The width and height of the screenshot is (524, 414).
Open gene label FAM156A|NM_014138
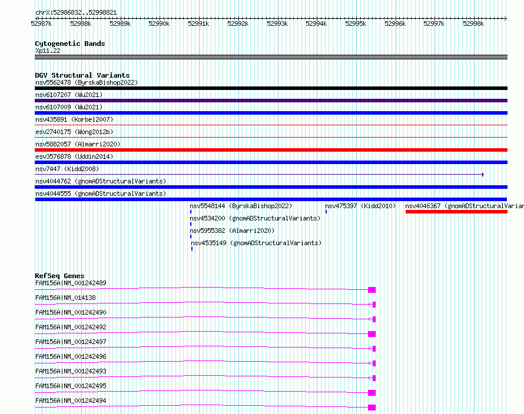65,298
